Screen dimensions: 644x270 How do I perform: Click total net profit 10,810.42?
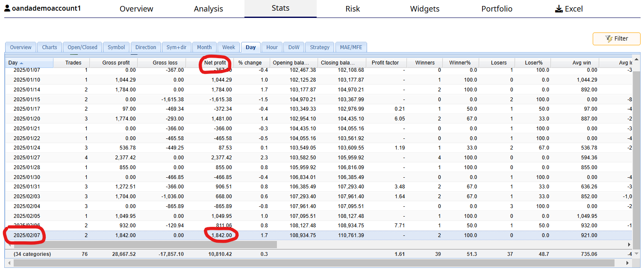(220, 254)
